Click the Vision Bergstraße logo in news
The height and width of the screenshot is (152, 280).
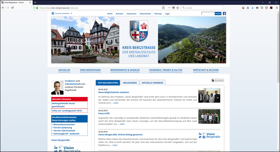coord(209,135)
